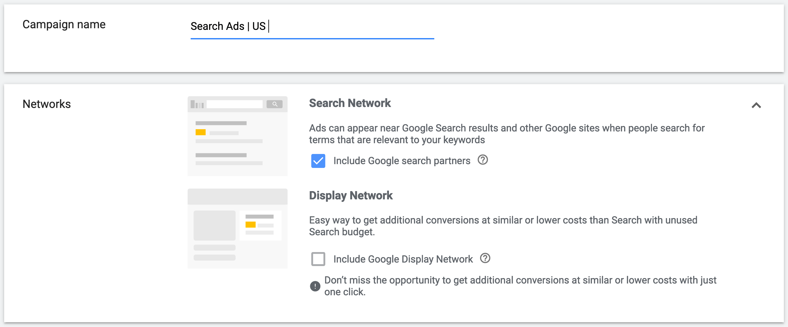This screenshot has width=788, height=327.
Task: Click the Networks section label
Action: click(x=47, y=104)
